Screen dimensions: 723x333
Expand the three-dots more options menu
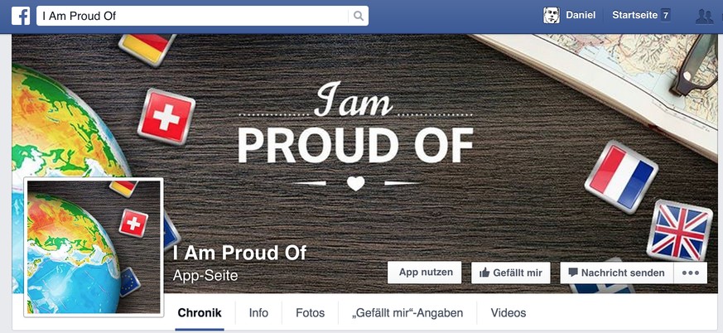690,273
